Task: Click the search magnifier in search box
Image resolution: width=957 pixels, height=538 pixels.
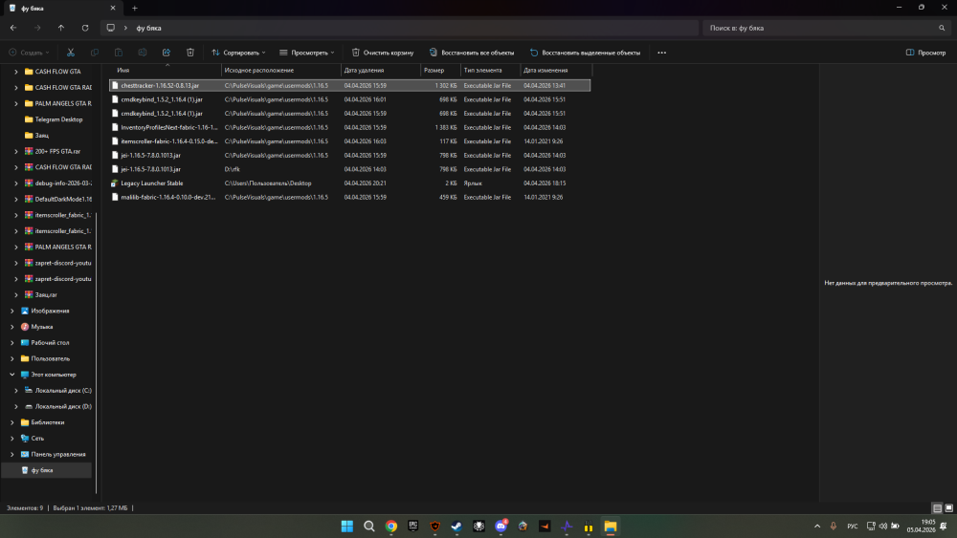Action: [942, 28]
